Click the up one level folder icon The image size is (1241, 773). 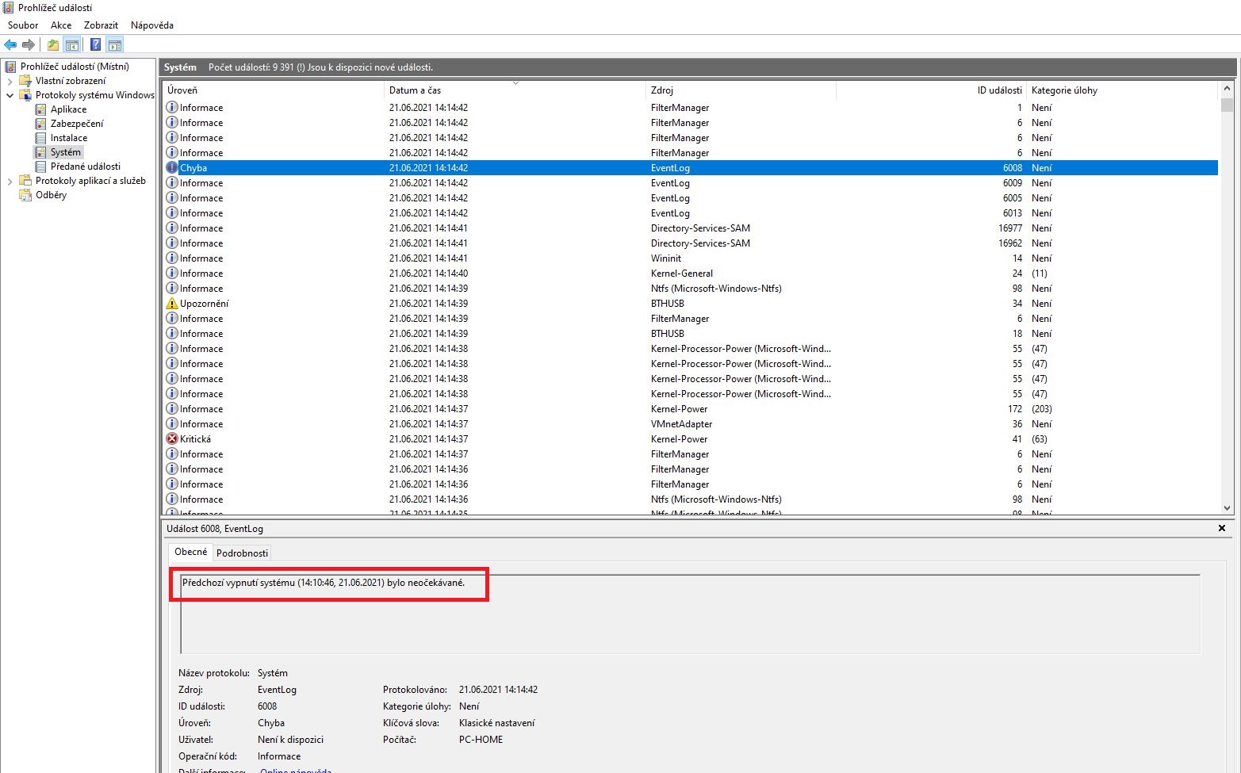53,45
